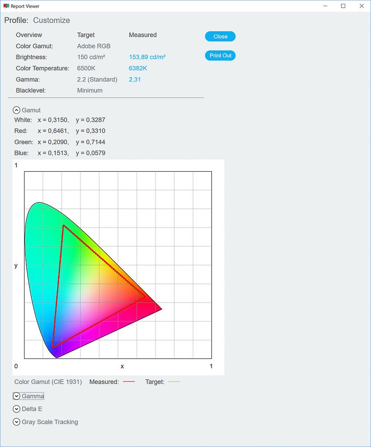
Task: Collapse the Gamut section
Action: (17, 110)
